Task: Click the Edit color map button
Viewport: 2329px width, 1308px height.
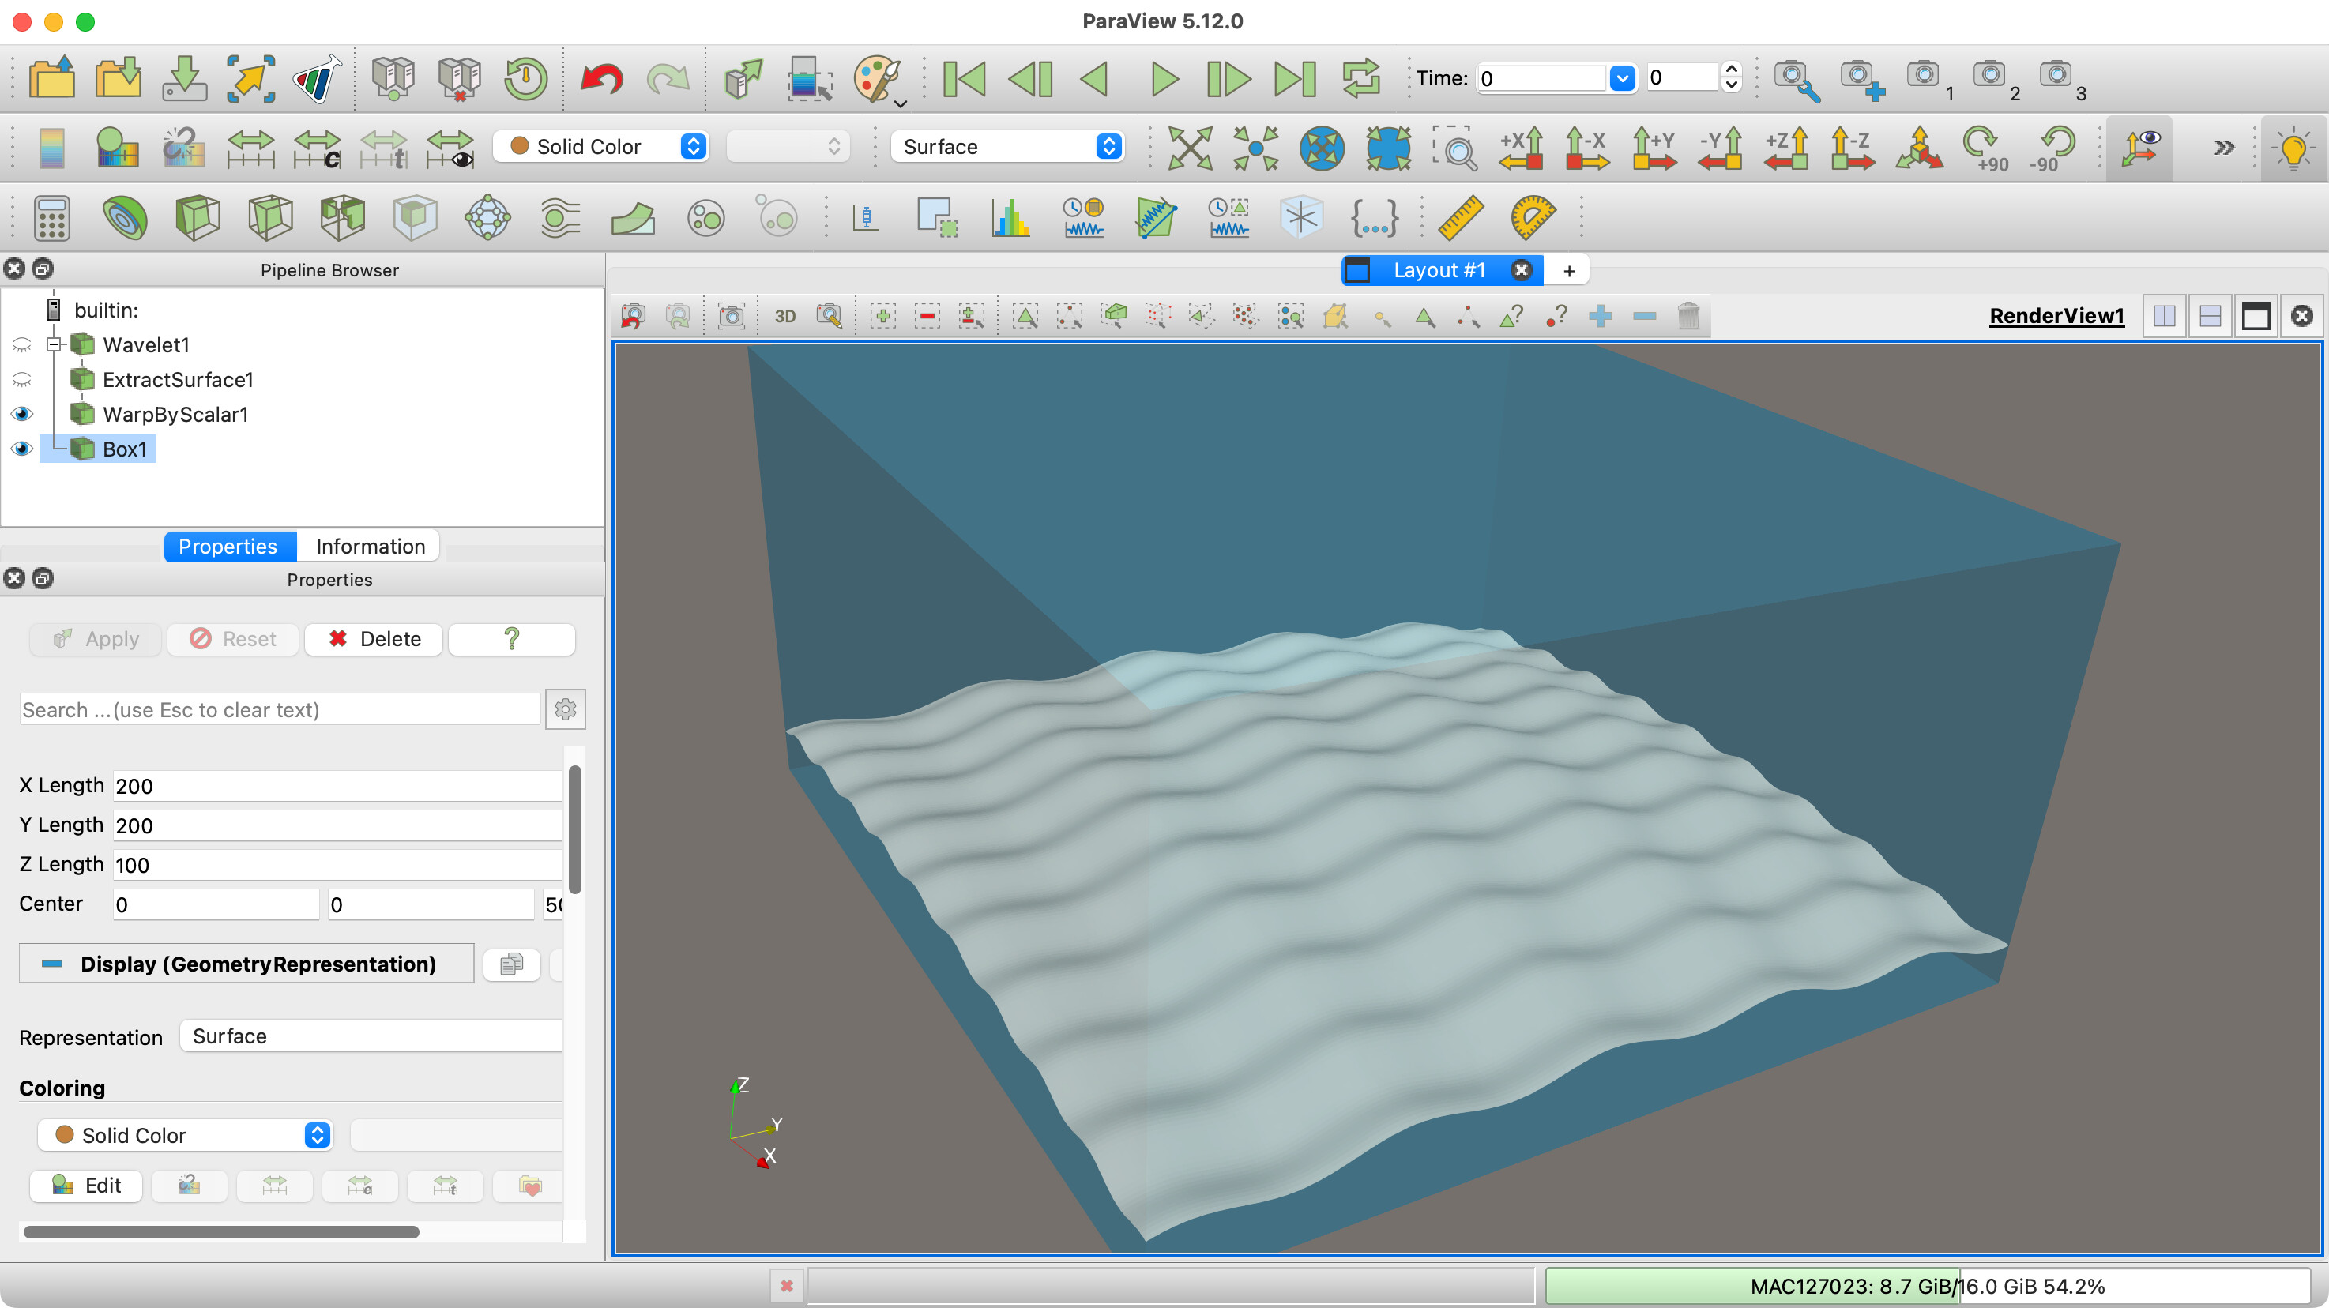Action: [86, 1185]
